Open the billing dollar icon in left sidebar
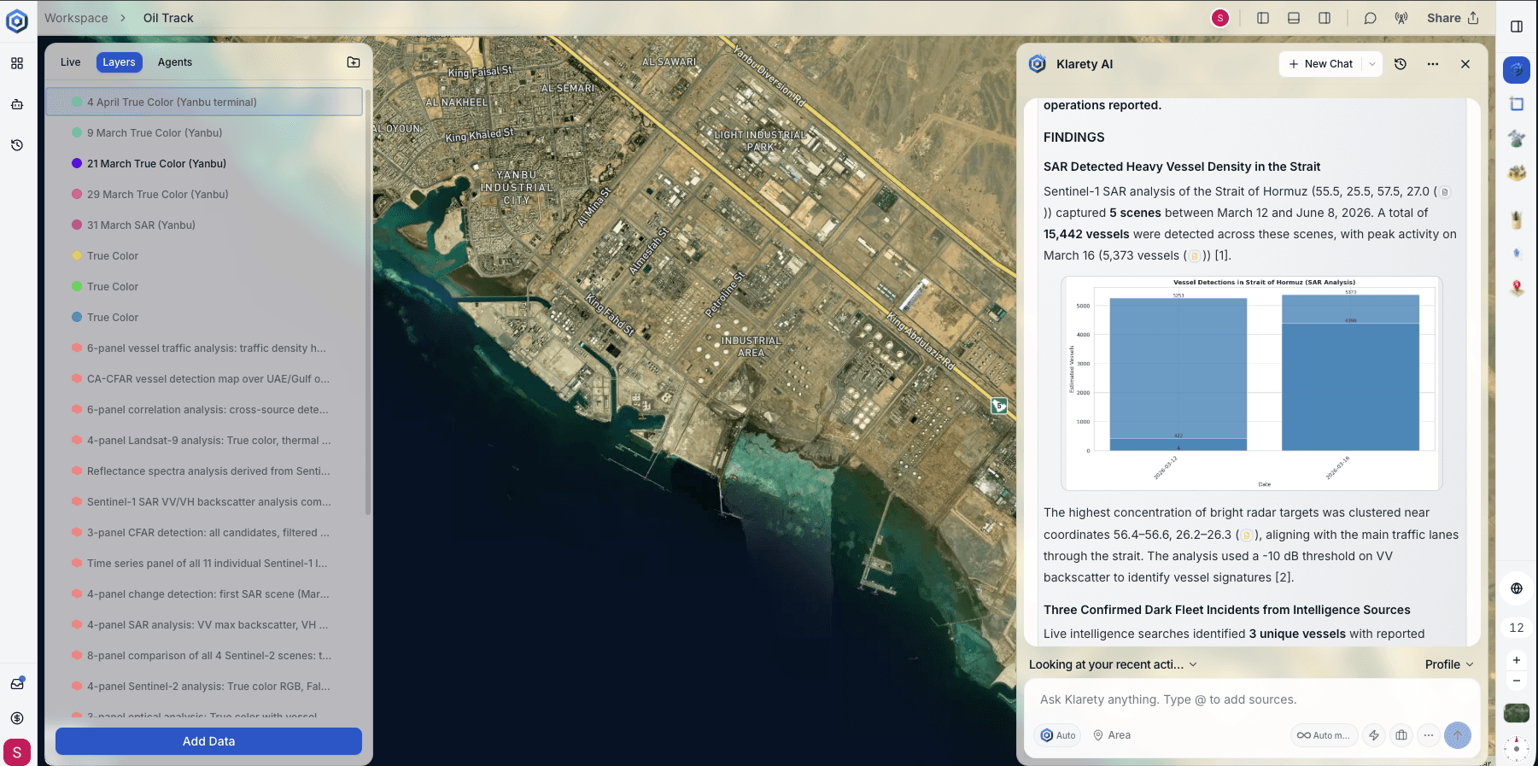The height and width of the screenshot is (766, 1538). point(17,718)
